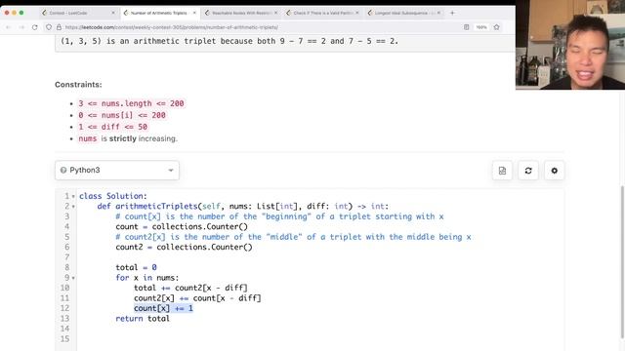625x351 pixels.
Task: Close the Contest - LeetCode tab
Action: [113, 13]
